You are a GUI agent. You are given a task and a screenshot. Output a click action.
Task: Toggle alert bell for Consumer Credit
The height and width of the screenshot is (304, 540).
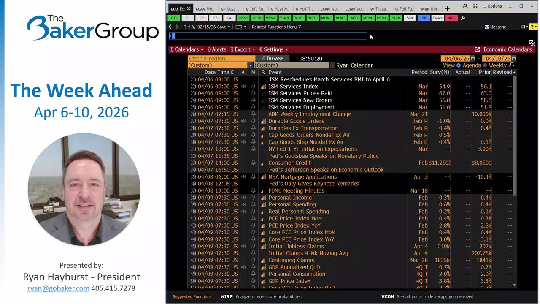(253, 163)
